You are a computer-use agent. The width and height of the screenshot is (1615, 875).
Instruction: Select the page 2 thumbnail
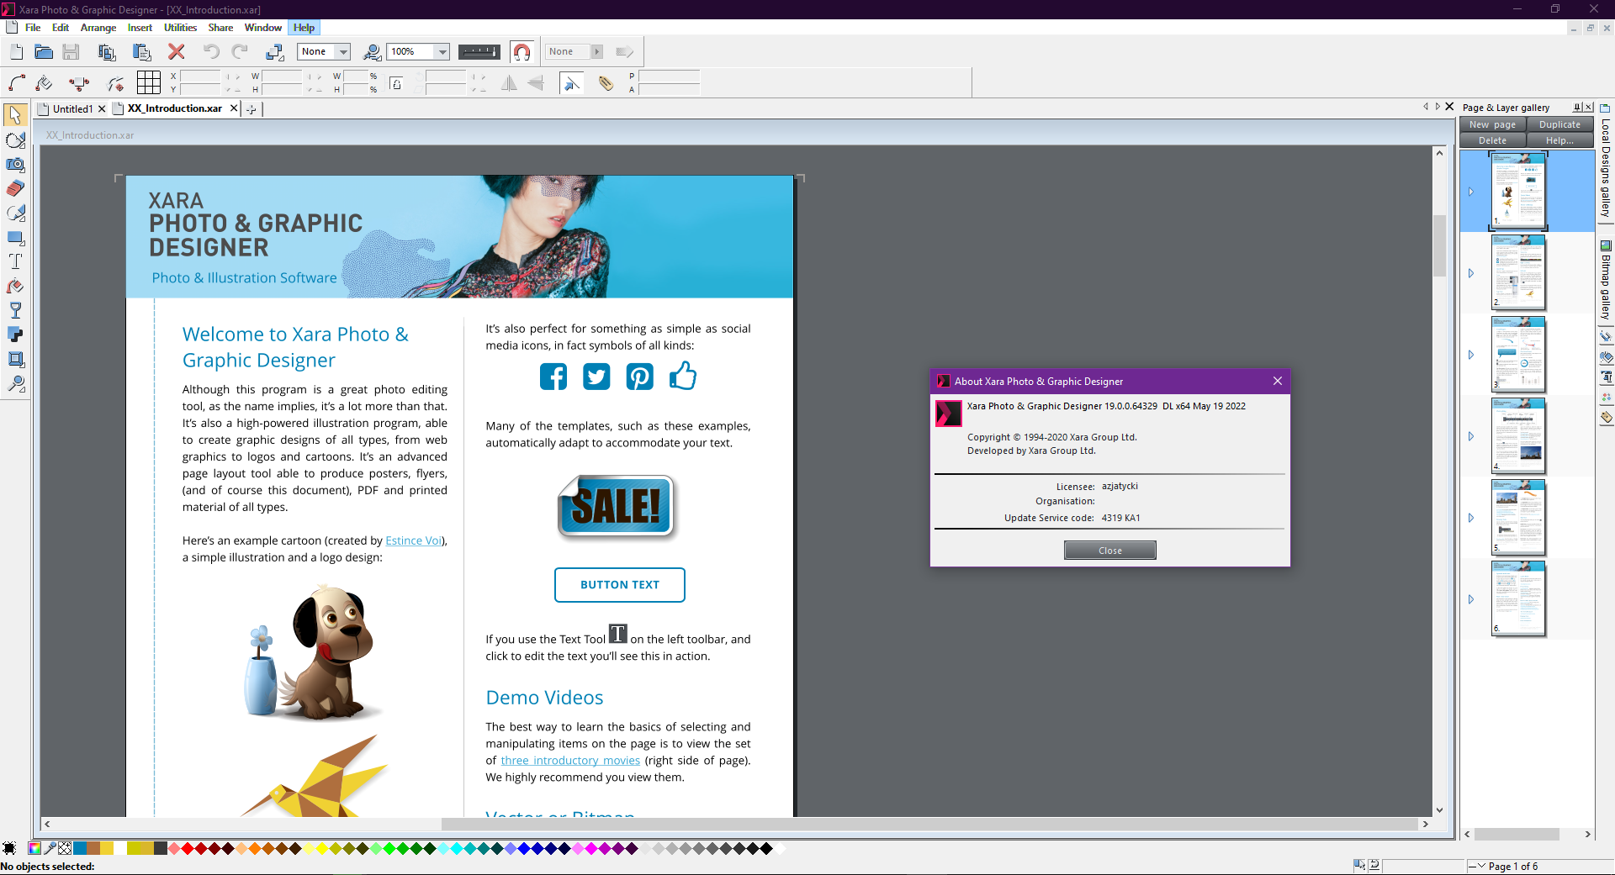[x=1519, y=272]
